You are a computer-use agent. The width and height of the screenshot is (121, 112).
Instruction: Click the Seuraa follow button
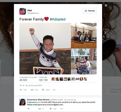[89, 11]
